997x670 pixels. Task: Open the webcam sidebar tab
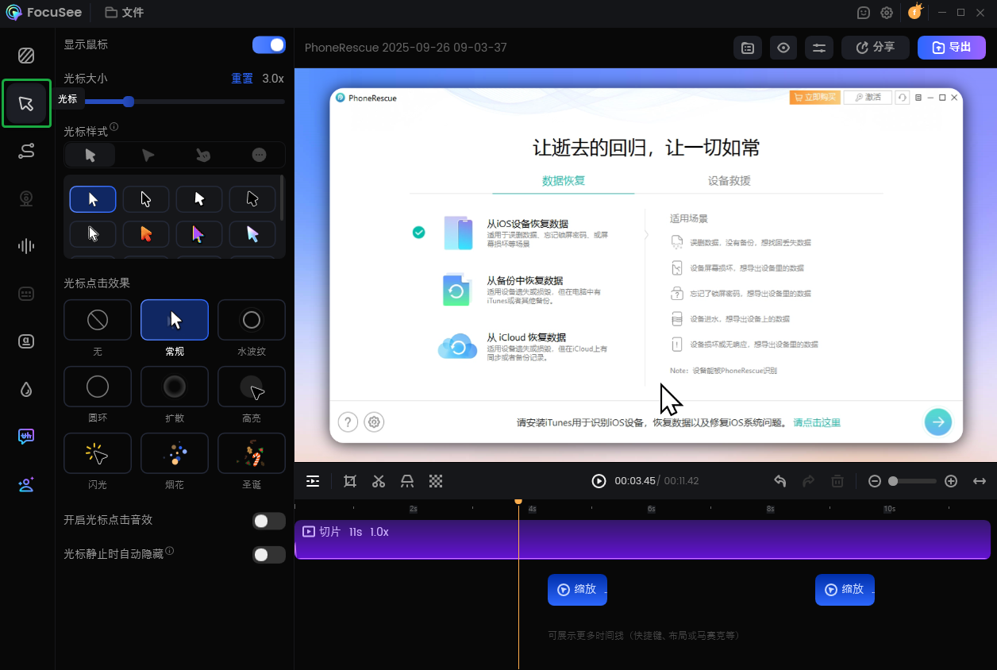(x=26, y=198)
